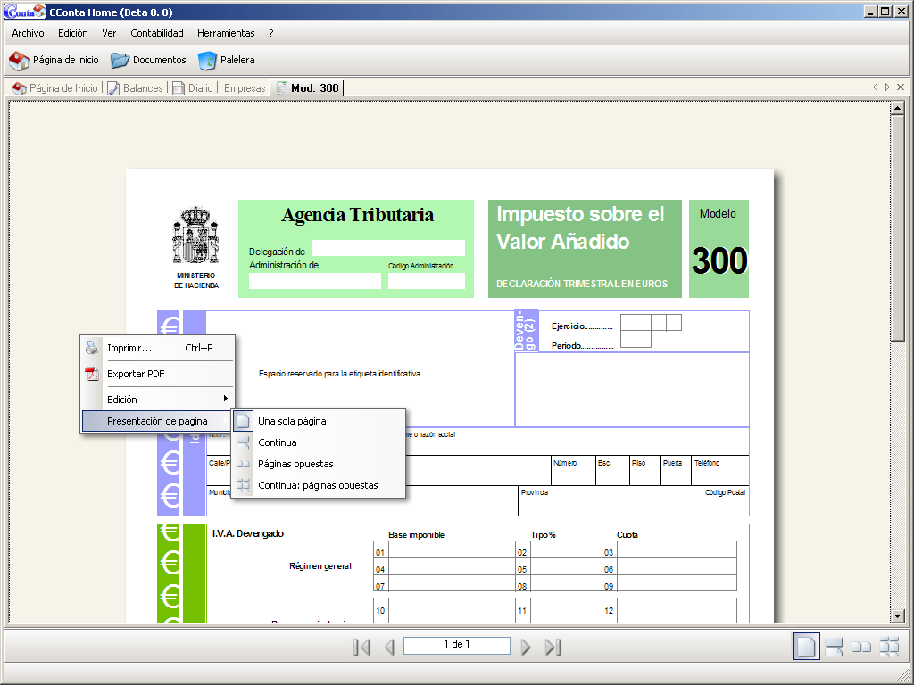Screen dimensions: 914x685
Task: Click the Documentos folder toolbar icon
Action: 120,60
